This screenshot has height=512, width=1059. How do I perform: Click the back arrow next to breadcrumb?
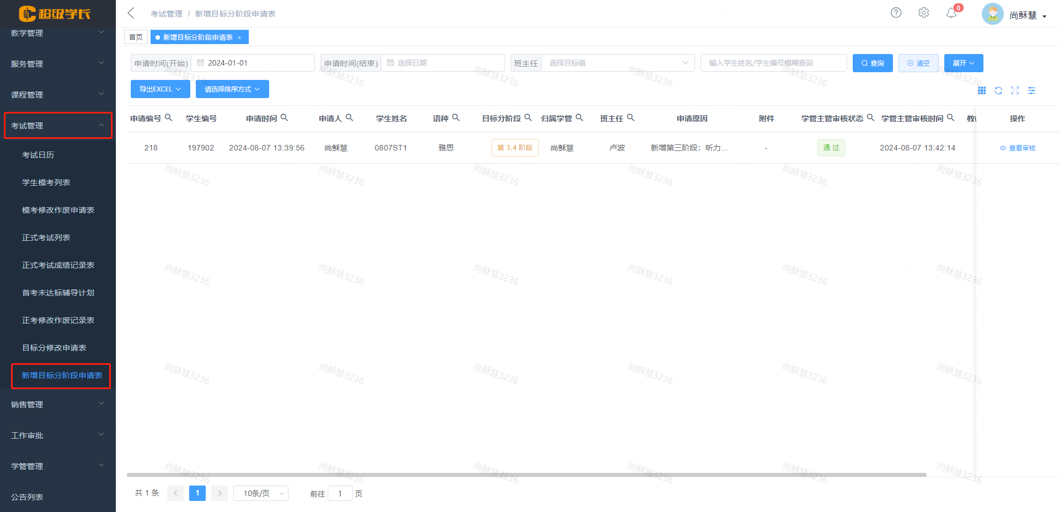[x=130, y=12]
